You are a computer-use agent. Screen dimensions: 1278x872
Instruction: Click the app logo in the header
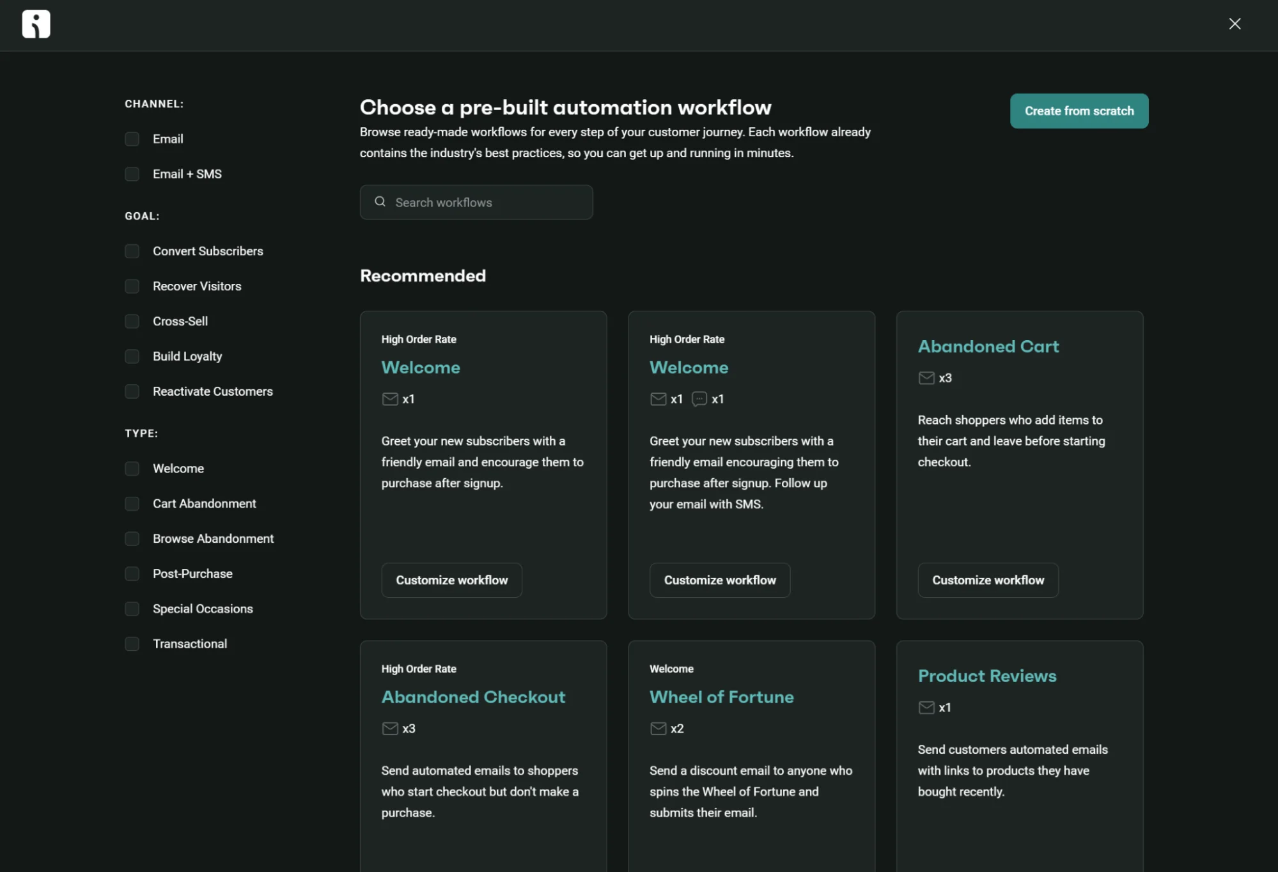coord(36,24)
